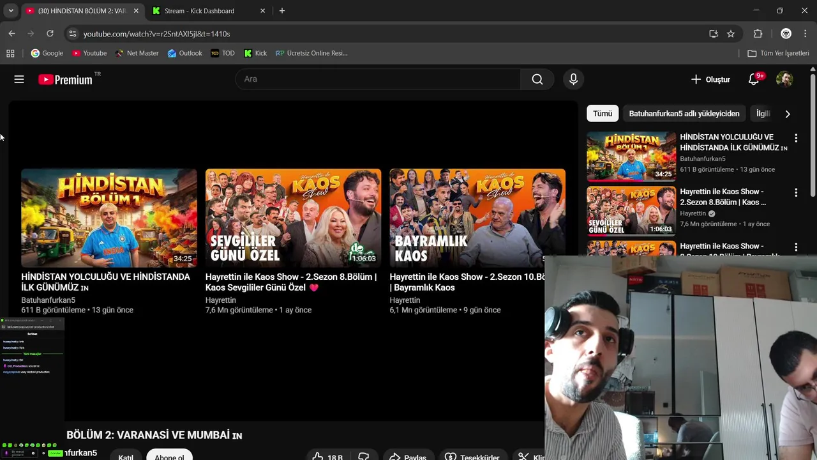This screenshot has width=817, height=460.
Task: Play the HİNDİSTAN BÖLÜM 1 end-screen thumbnail
Action: click(109, 218)
